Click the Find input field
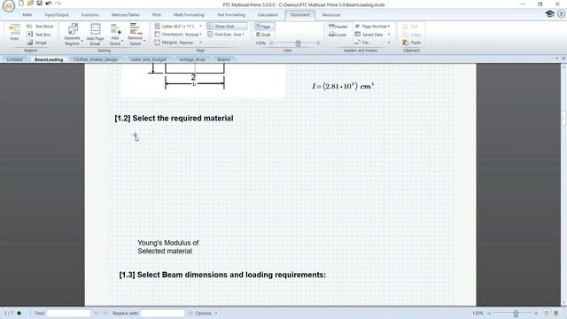Viewport: 567px width, 319px height. pos(68,313)
